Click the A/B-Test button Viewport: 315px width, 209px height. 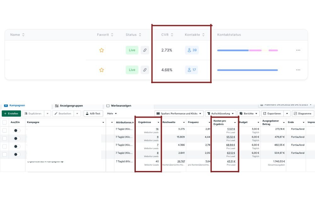point(93,114)
